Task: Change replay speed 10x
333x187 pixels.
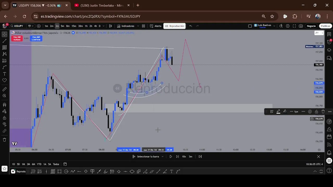Action: [x=184, y=157]
